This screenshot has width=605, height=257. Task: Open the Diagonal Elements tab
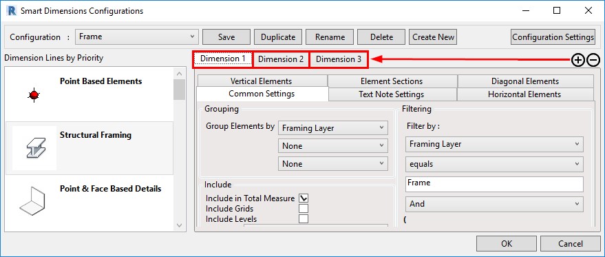(525, 81)
